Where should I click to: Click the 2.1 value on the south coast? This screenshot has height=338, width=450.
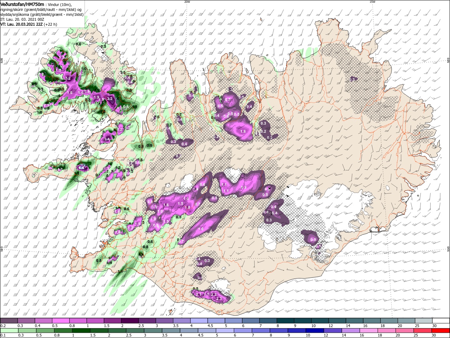(x=198, y=294)
